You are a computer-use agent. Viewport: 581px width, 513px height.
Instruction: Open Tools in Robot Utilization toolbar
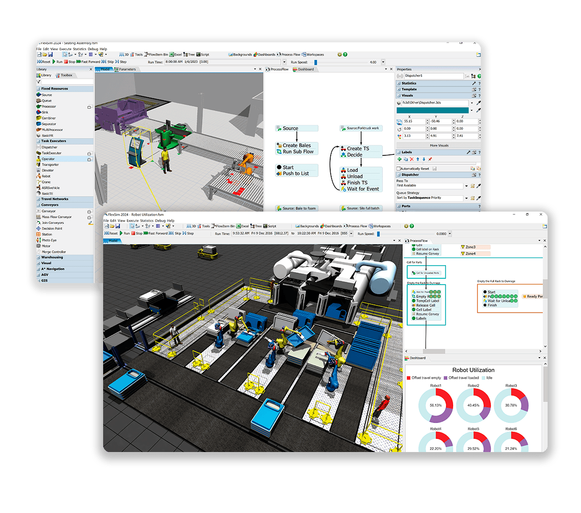point(204,226)
